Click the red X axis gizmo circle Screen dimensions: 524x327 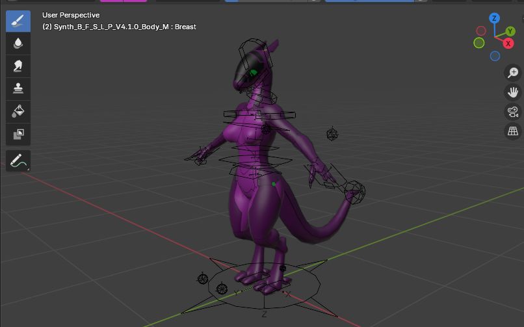508,44
